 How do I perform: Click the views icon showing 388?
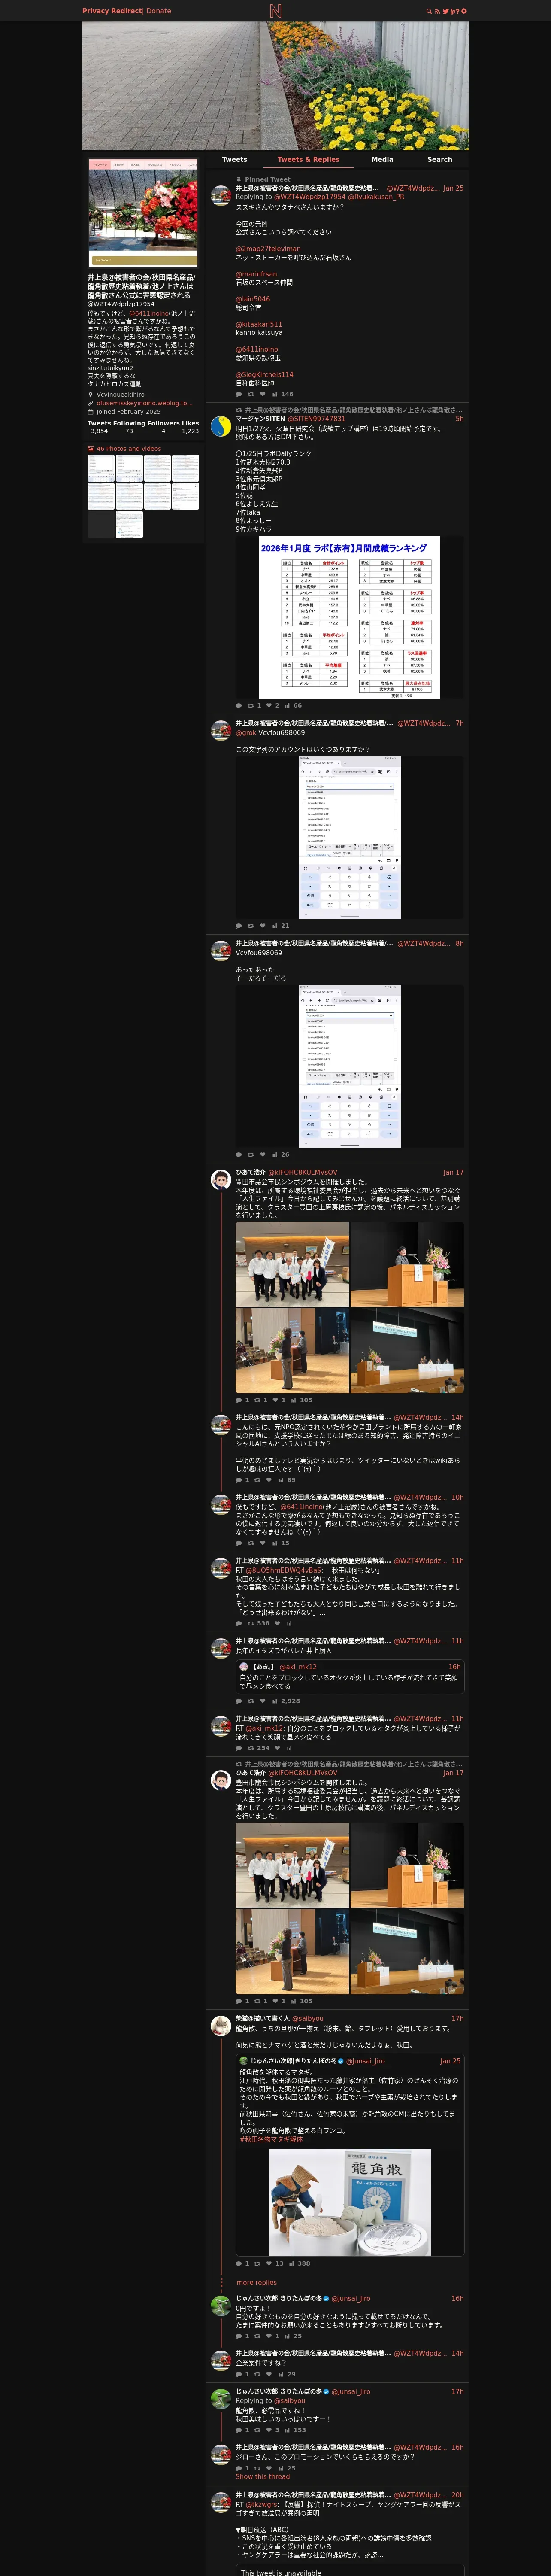[x=291, y=2263]
